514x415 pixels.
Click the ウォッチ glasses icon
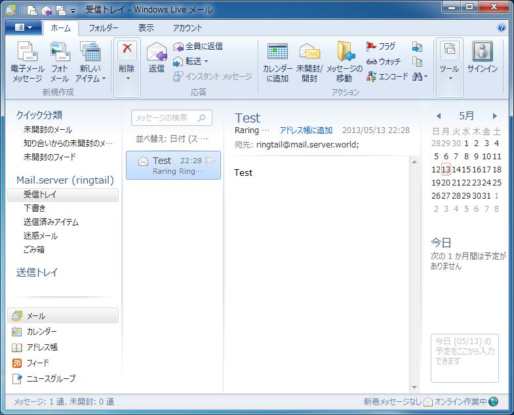(x=371, y=62)
